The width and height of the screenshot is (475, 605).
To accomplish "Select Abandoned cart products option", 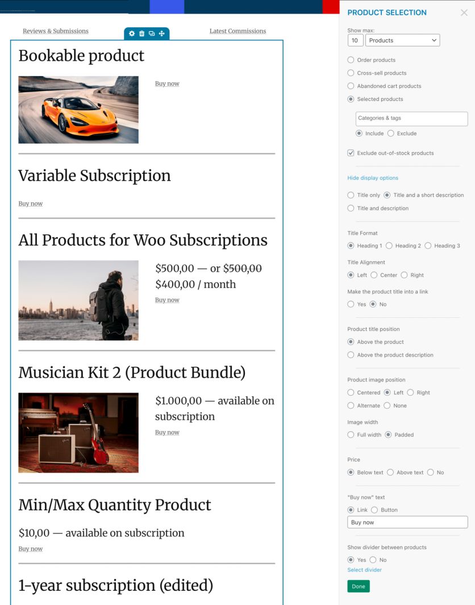I will pyautogui.click(x=351, y=86).
